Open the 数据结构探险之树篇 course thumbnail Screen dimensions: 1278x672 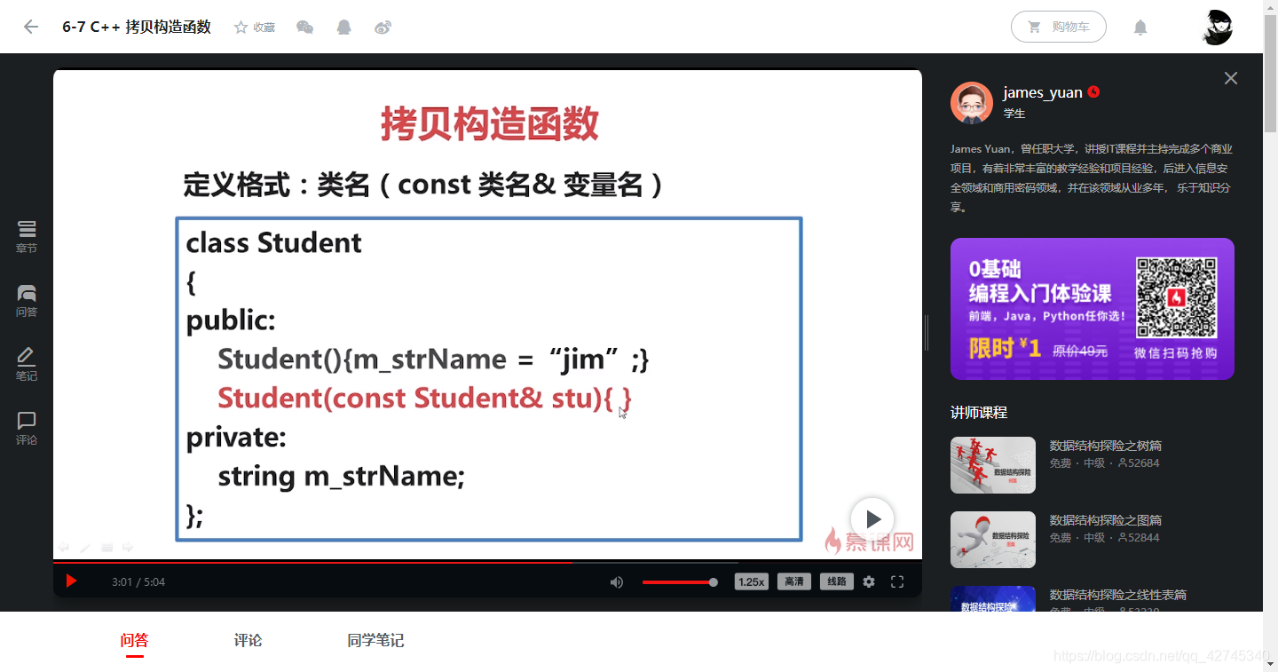point(993,465)
